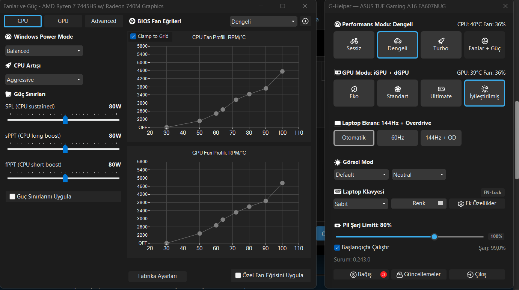Open the Balanced Windows power mode dropdown
519x290 pixels.
(44, 51)
